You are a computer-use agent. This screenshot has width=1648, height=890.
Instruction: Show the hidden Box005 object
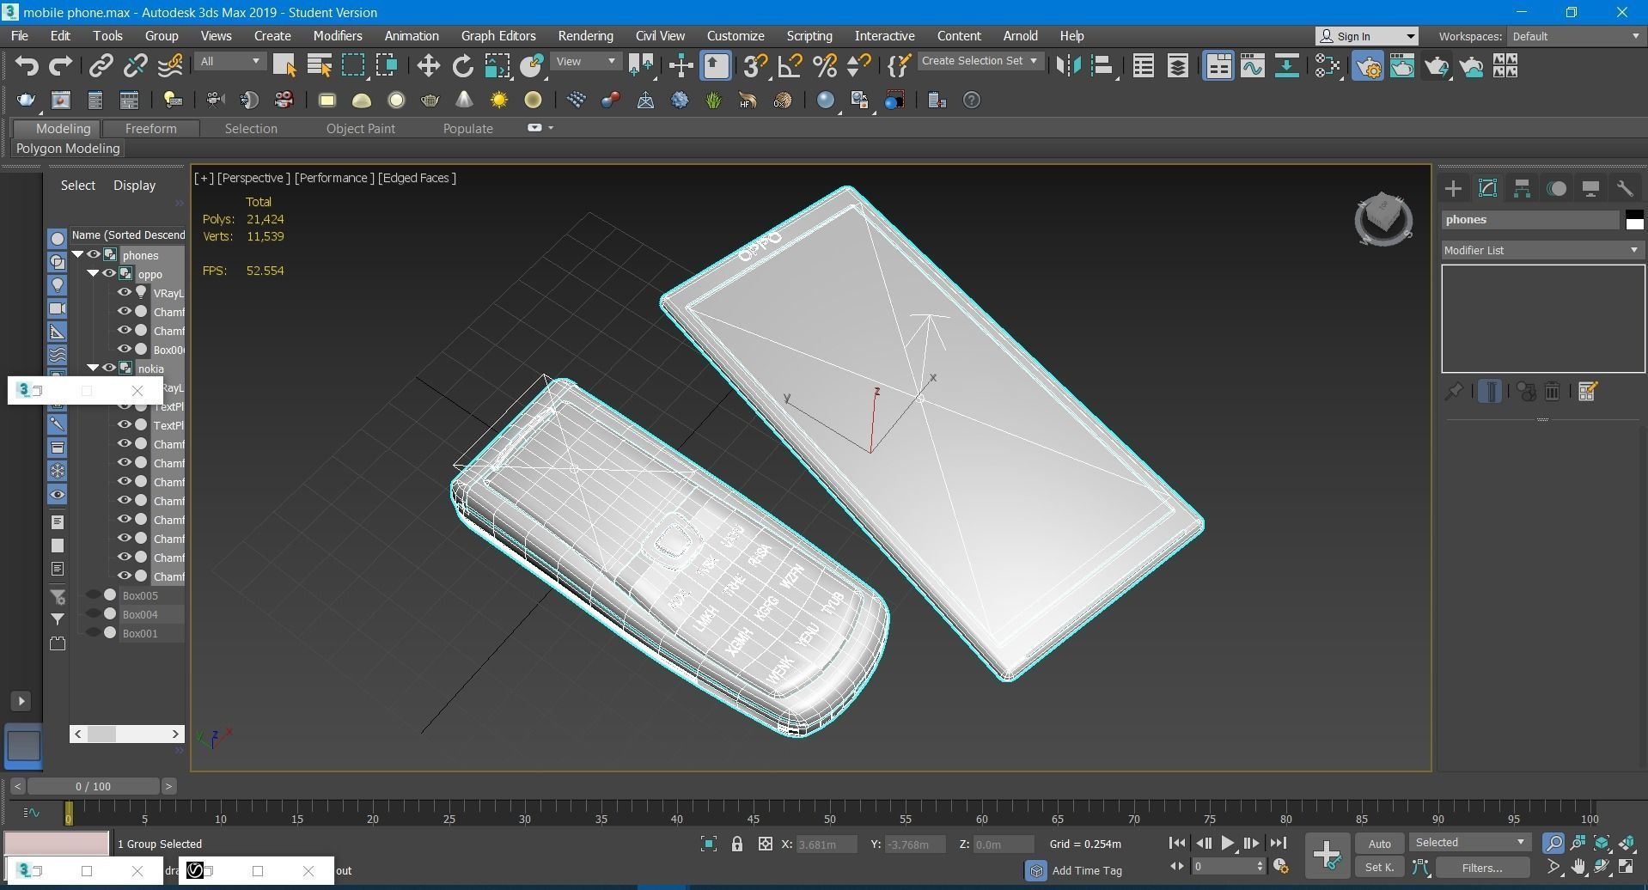tap(93, 594)
